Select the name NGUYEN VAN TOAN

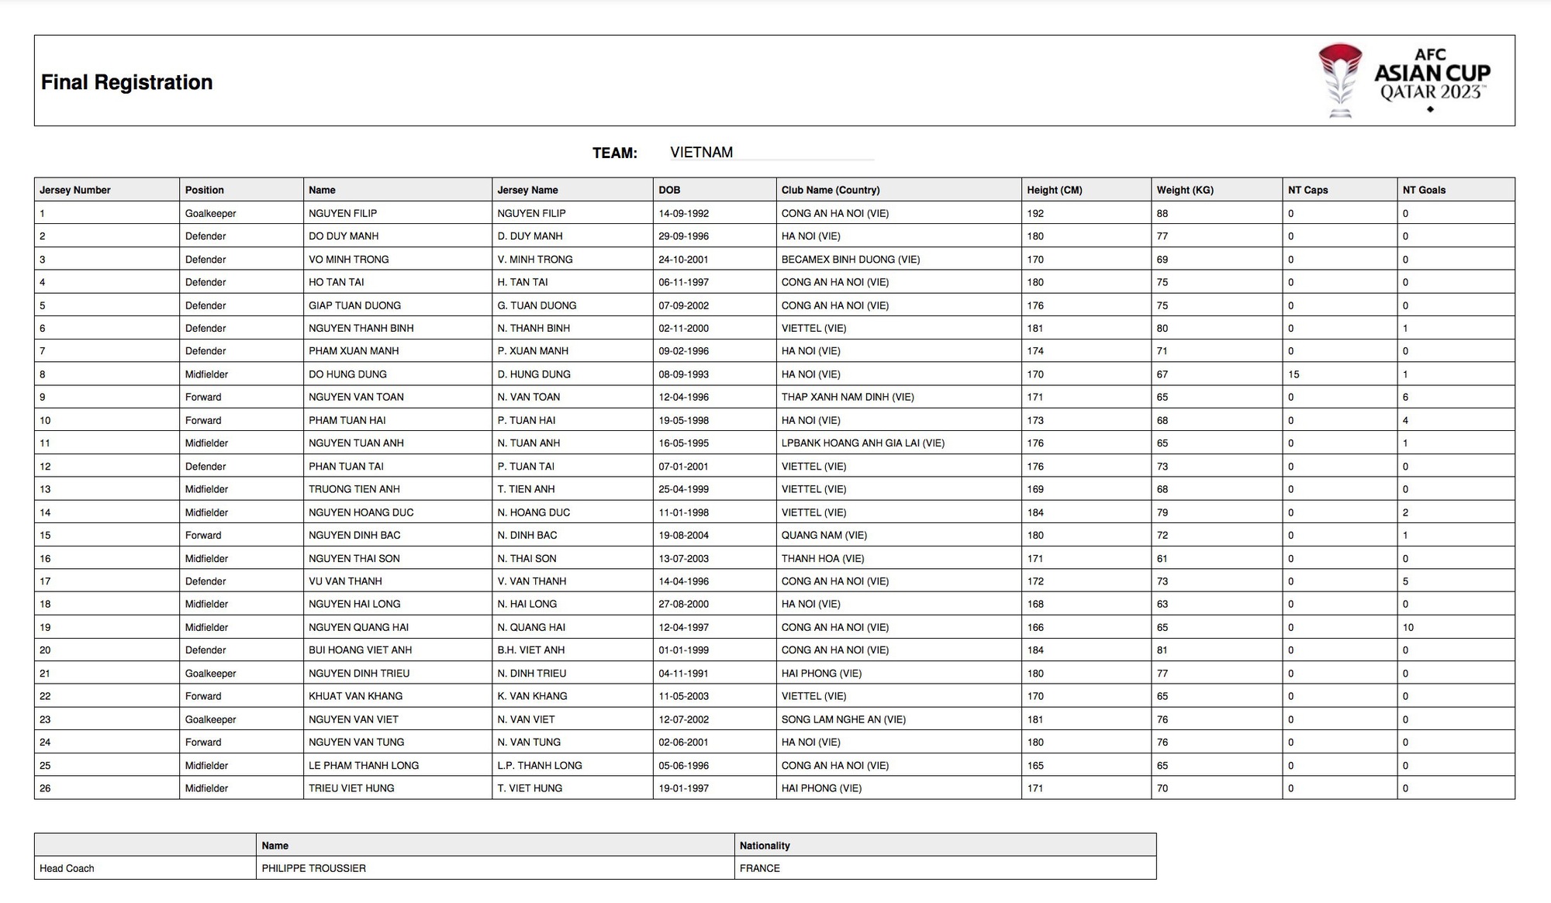[x=356, y=397]
